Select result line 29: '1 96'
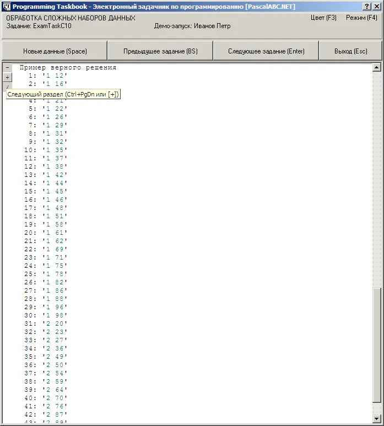 point(45,307)
